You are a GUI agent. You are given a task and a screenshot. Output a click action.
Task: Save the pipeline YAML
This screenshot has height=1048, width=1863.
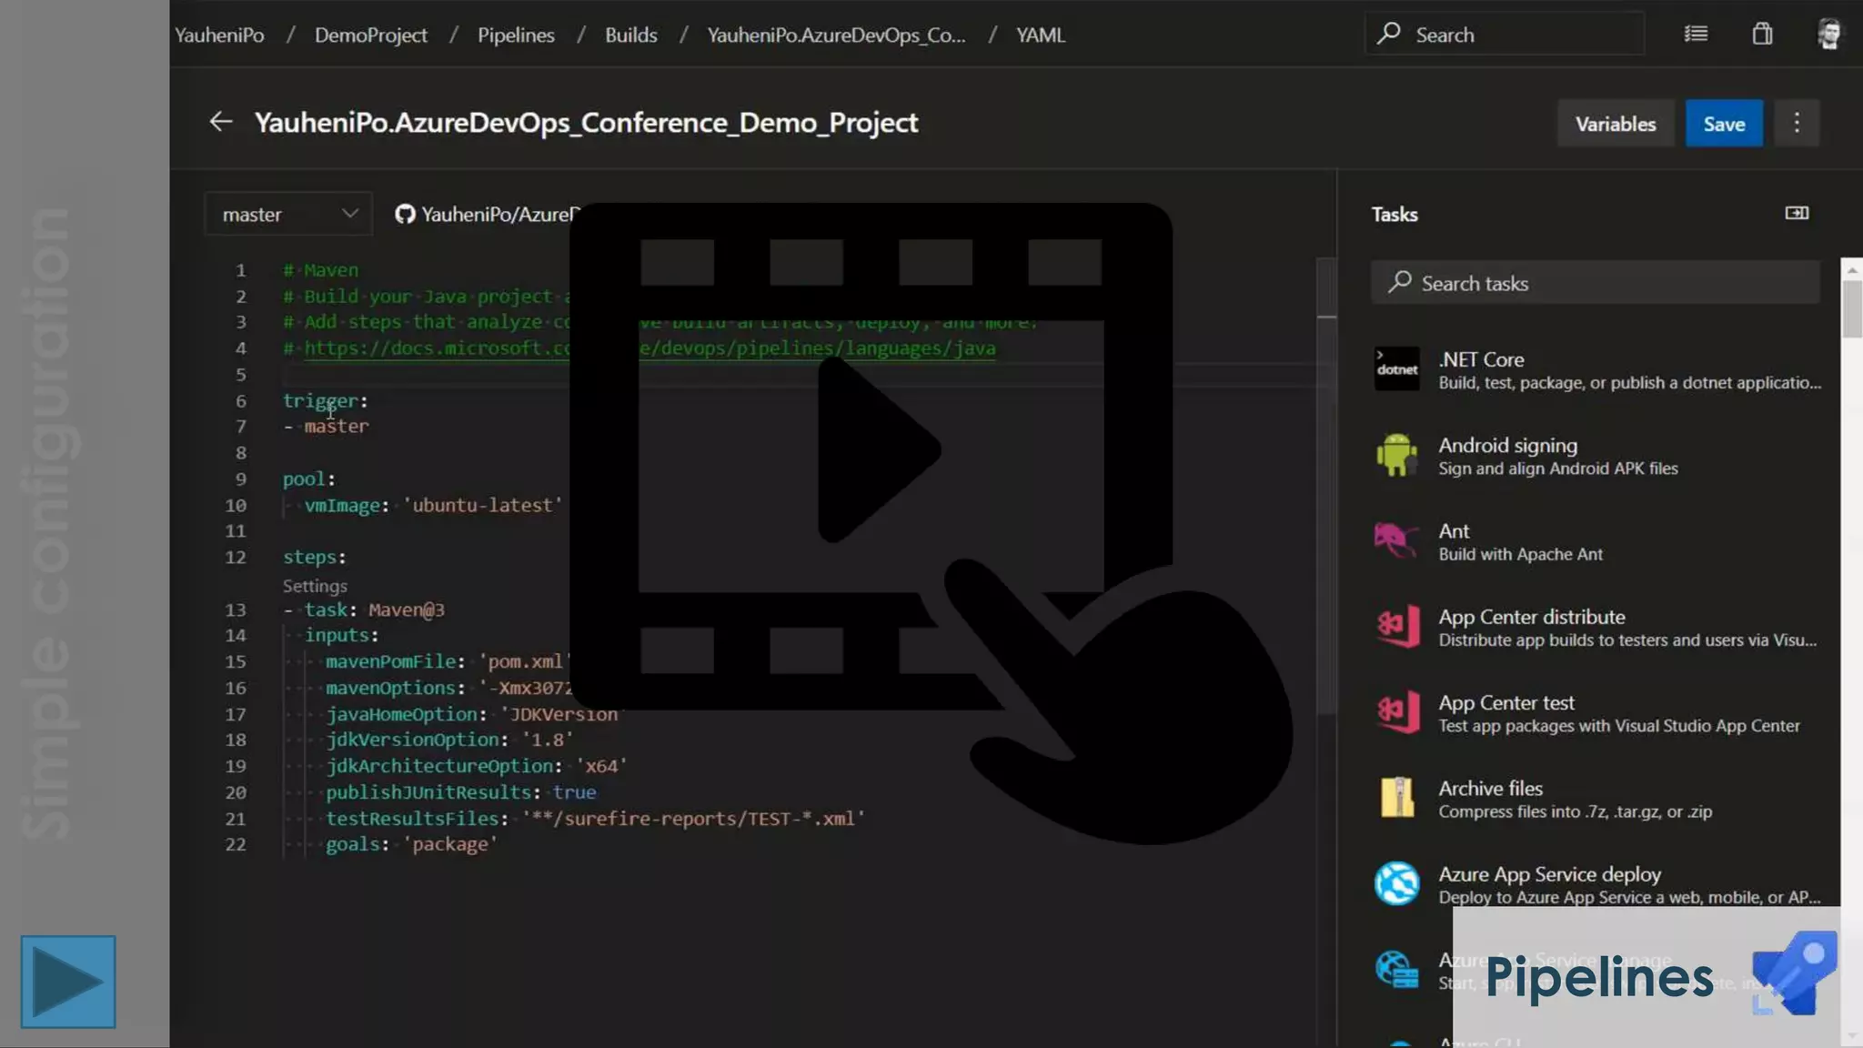click(1724, 124)
